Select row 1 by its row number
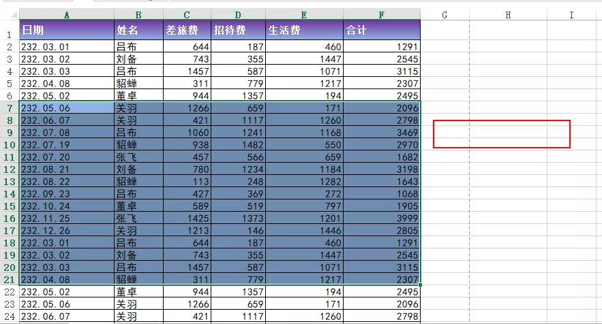The image size is (602, 324). (x=10, y=30)
